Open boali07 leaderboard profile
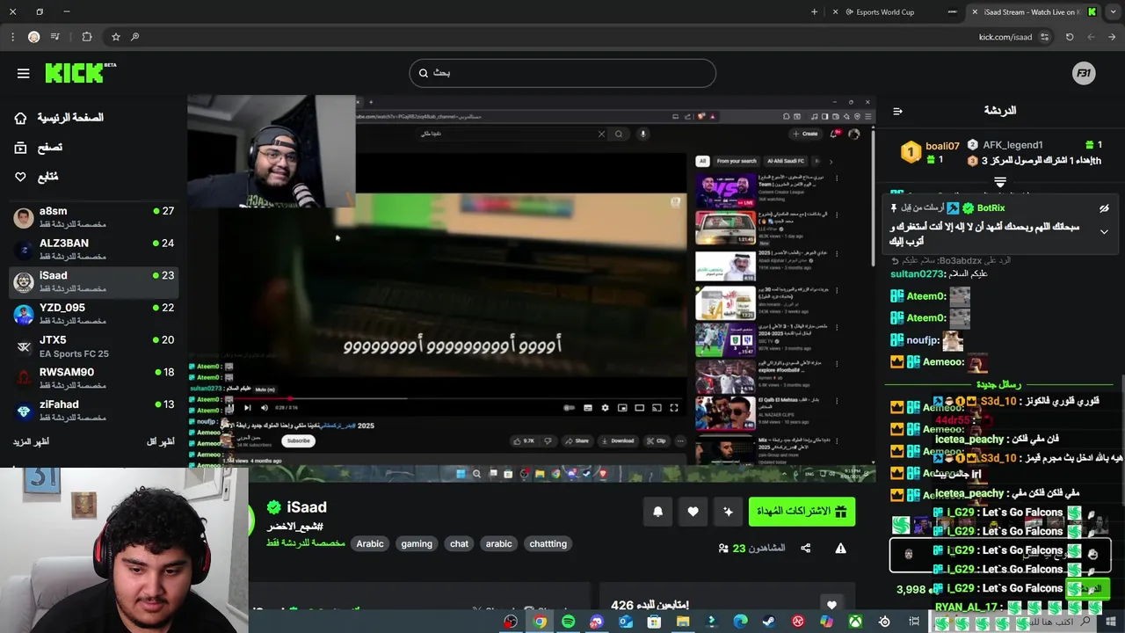1125x633 pixels. pyautogui.click(x=942, y=146)
